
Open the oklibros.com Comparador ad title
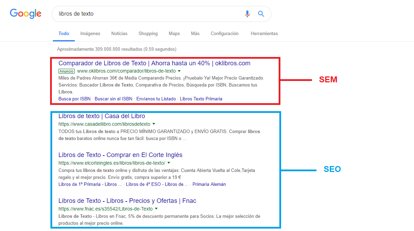[x=154, y=63]
